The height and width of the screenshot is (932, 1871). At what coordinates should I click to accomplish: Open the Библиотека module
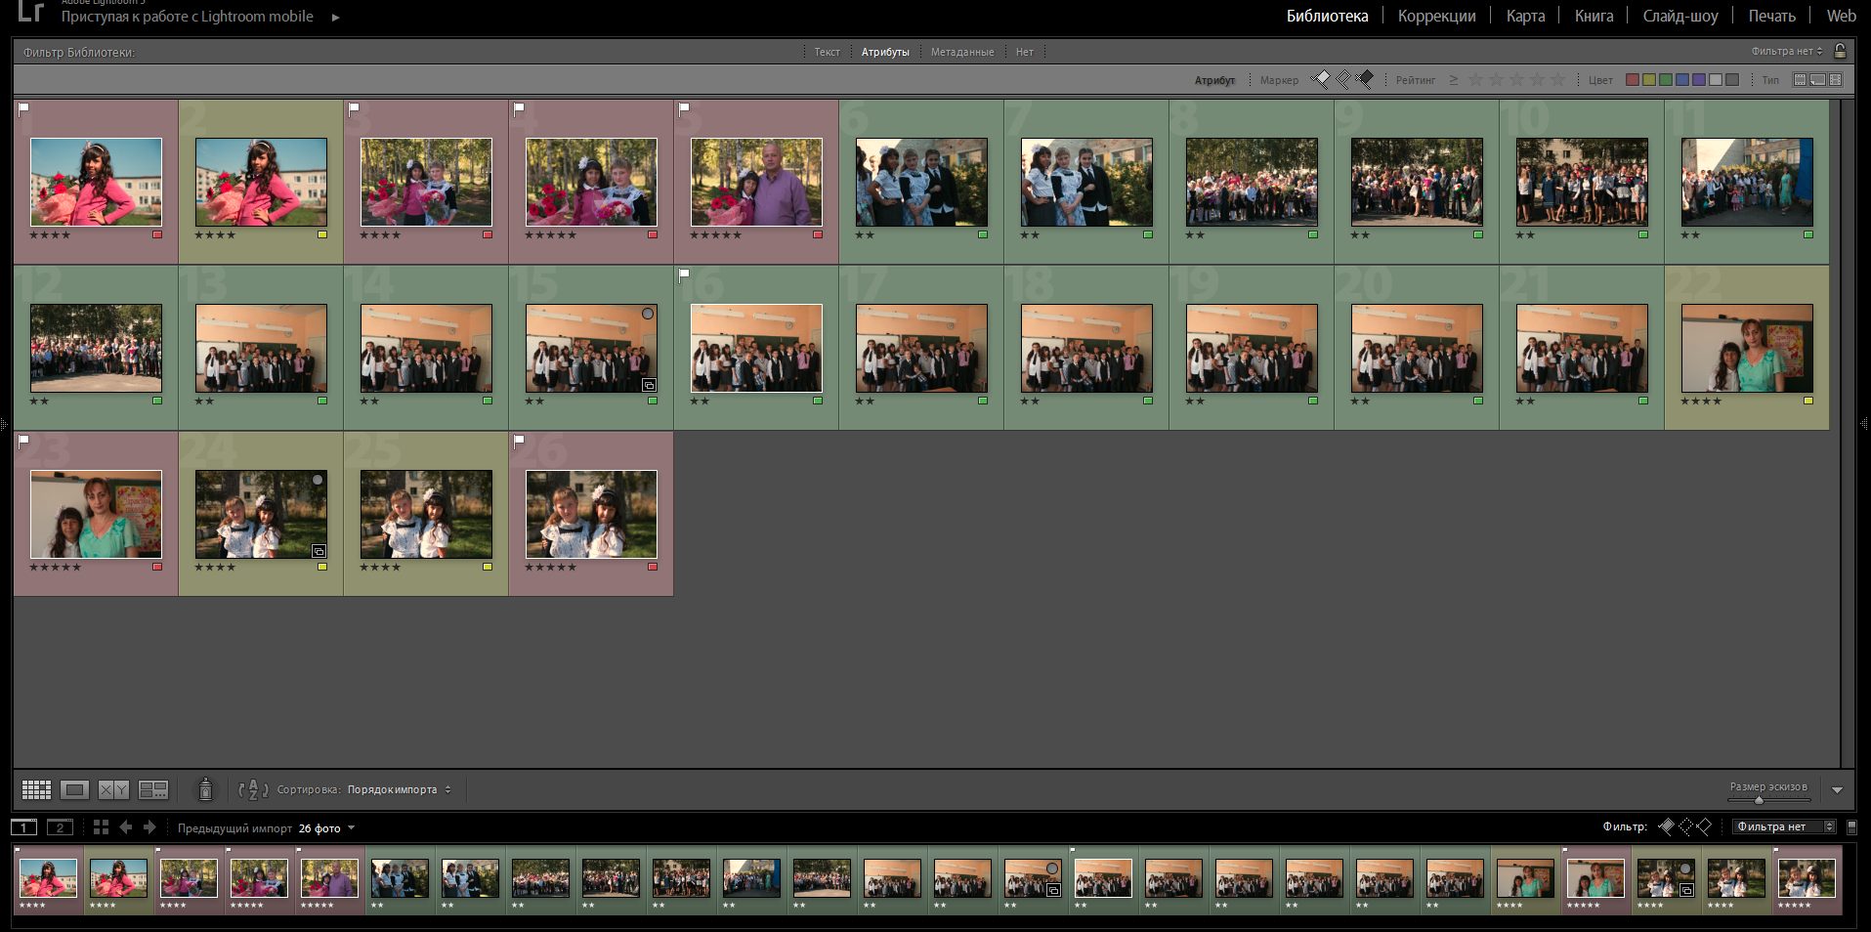pyautogui.click(x=1327, y=16)
